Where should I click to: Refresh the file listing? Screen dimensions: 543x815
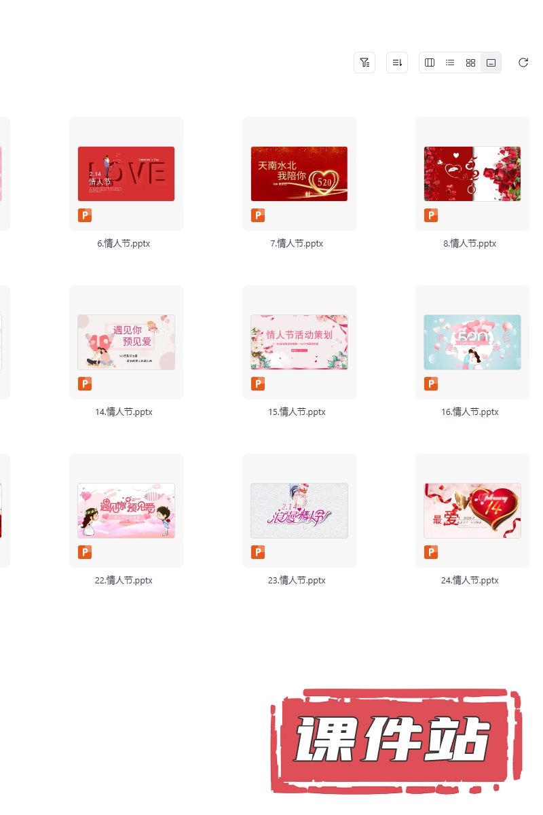[x=523, y=62]
